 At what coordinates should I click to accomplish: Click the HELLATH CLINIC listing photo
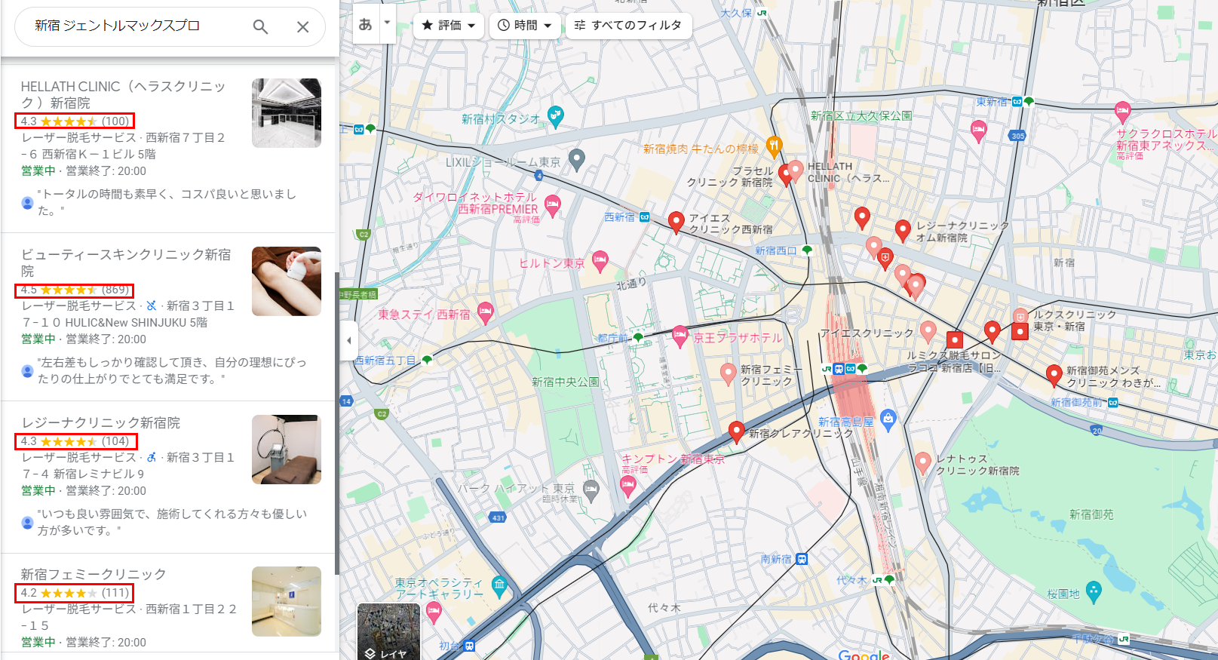(x=287, y=113)
